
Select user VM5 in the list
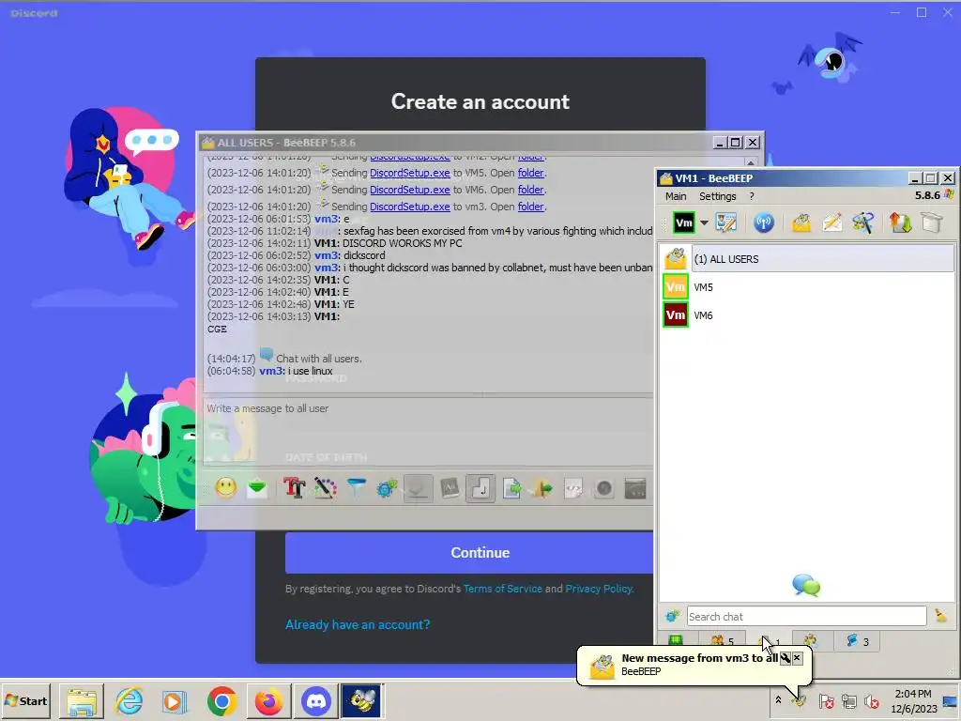tap(808, 287)
